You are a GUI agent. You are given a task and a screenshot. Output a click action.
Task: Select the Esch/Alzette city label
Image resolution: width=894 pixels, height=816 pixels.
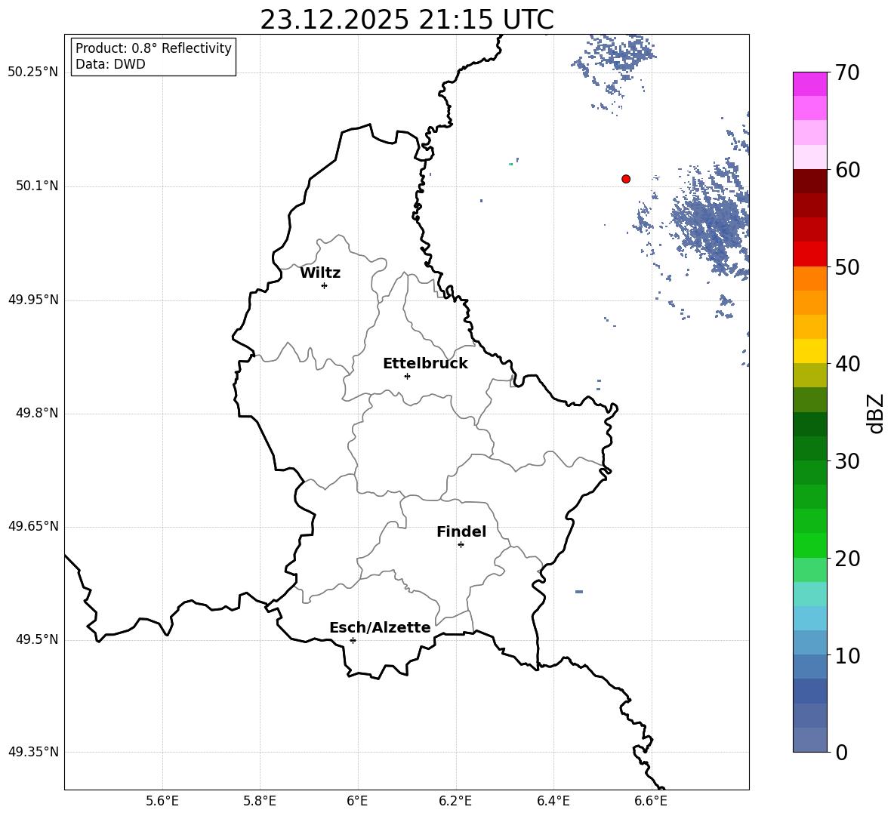tap(380, 627)
